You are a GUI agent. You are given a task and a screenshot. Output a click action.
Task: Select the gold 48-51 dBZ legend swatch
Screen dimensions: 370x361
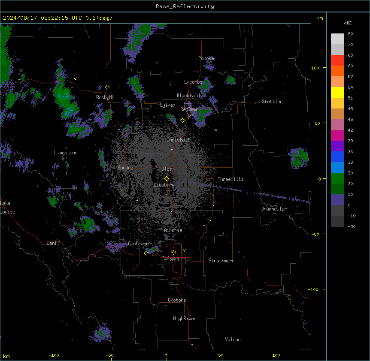pyautogui.click(x=337, y=103)
